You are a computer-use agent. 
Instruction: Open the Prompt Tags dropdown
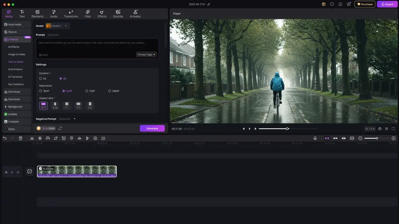point(146,55)
